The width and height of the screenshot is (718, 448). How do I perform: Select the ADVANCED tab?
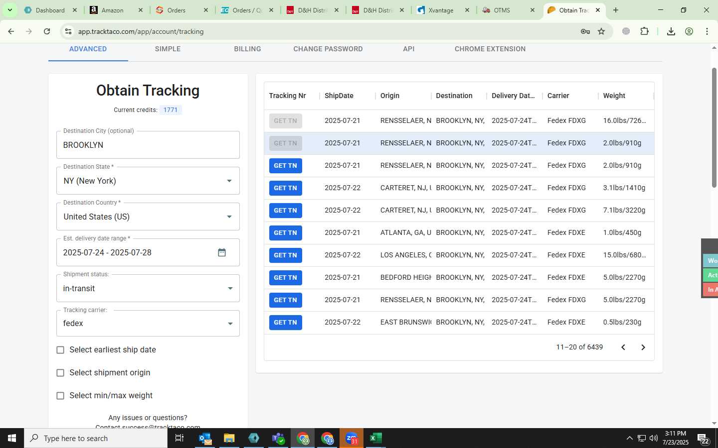[88, 49]
